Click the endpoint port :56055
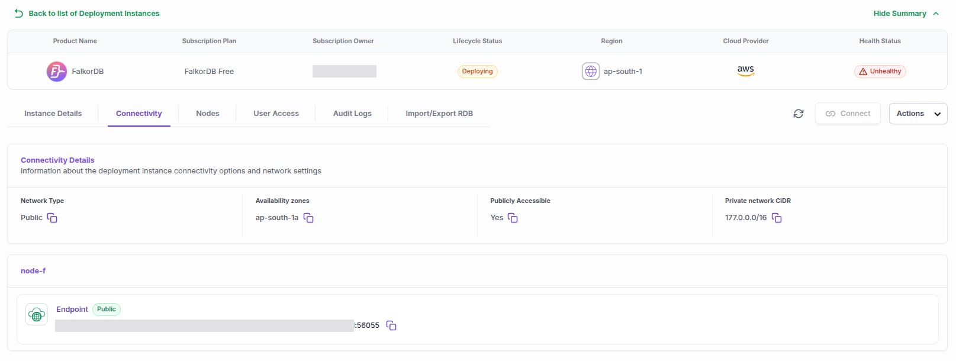 click(367, 325)
